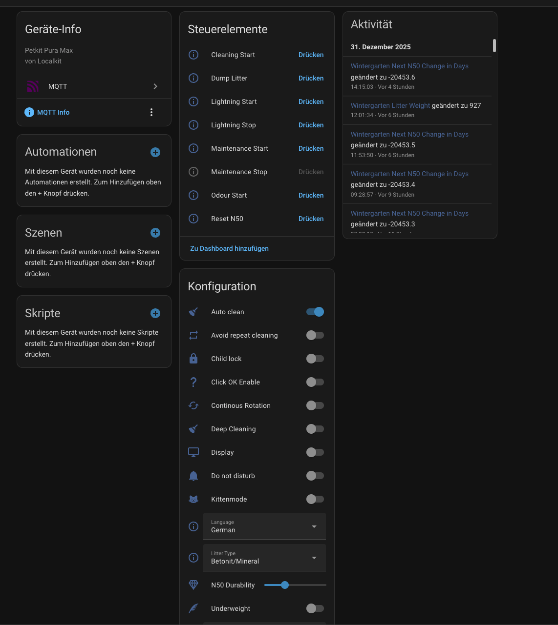This screenshot has height=625, width=558.
Task: Expand the MQTT entry in Geräte-Info
Action: [155, 86]
